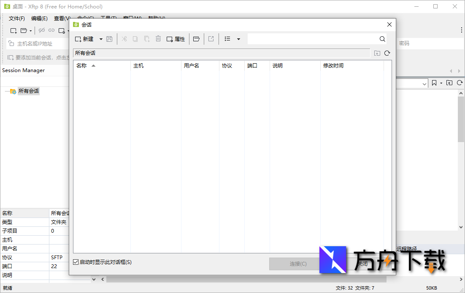Open the 文件(F) menu

16,18
